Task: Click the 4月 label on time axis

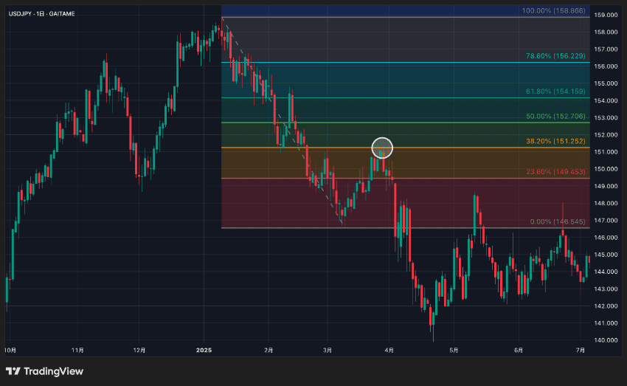Action: 389,351
